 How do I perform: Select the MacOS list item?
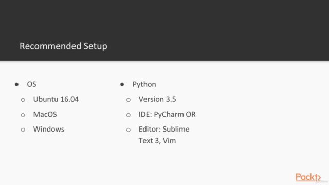(x=45, y=114)
